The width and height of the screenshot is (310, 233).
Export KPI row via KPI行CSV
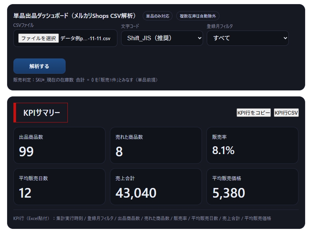pos(286,112)
